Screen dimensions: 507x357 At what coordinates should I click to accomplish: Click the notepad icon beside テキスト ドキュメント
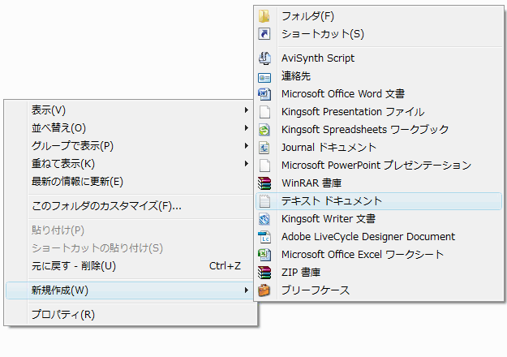(264, 201)
